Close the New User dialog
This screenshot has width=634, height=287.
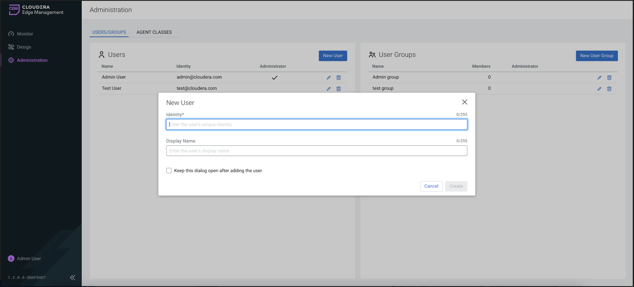(x=464, y=102)
